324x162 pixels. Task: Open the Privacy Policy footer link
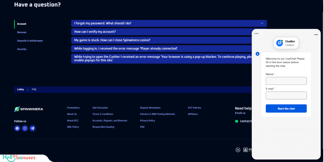(148, 120)
